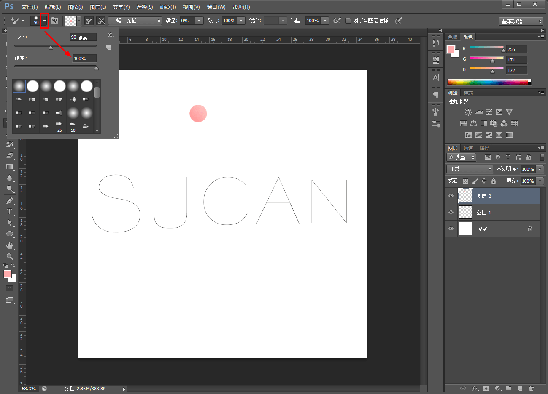
Task: Open the current brush load swatch dropdown
Action: coord(79,21)
